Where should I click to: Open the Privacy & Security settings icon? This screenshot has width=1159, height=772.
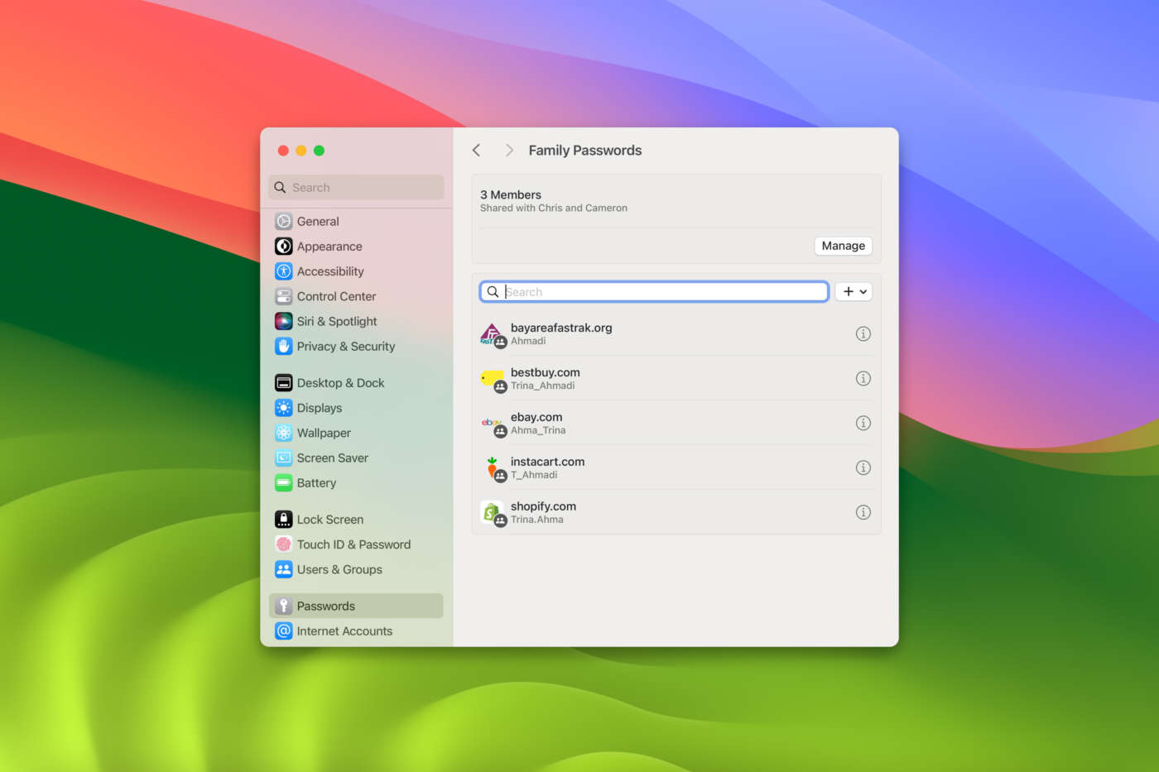[284, 346]
